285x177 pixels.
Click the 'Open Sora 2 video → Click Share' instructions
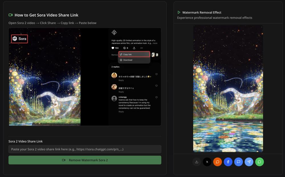(x=52, y=23)
